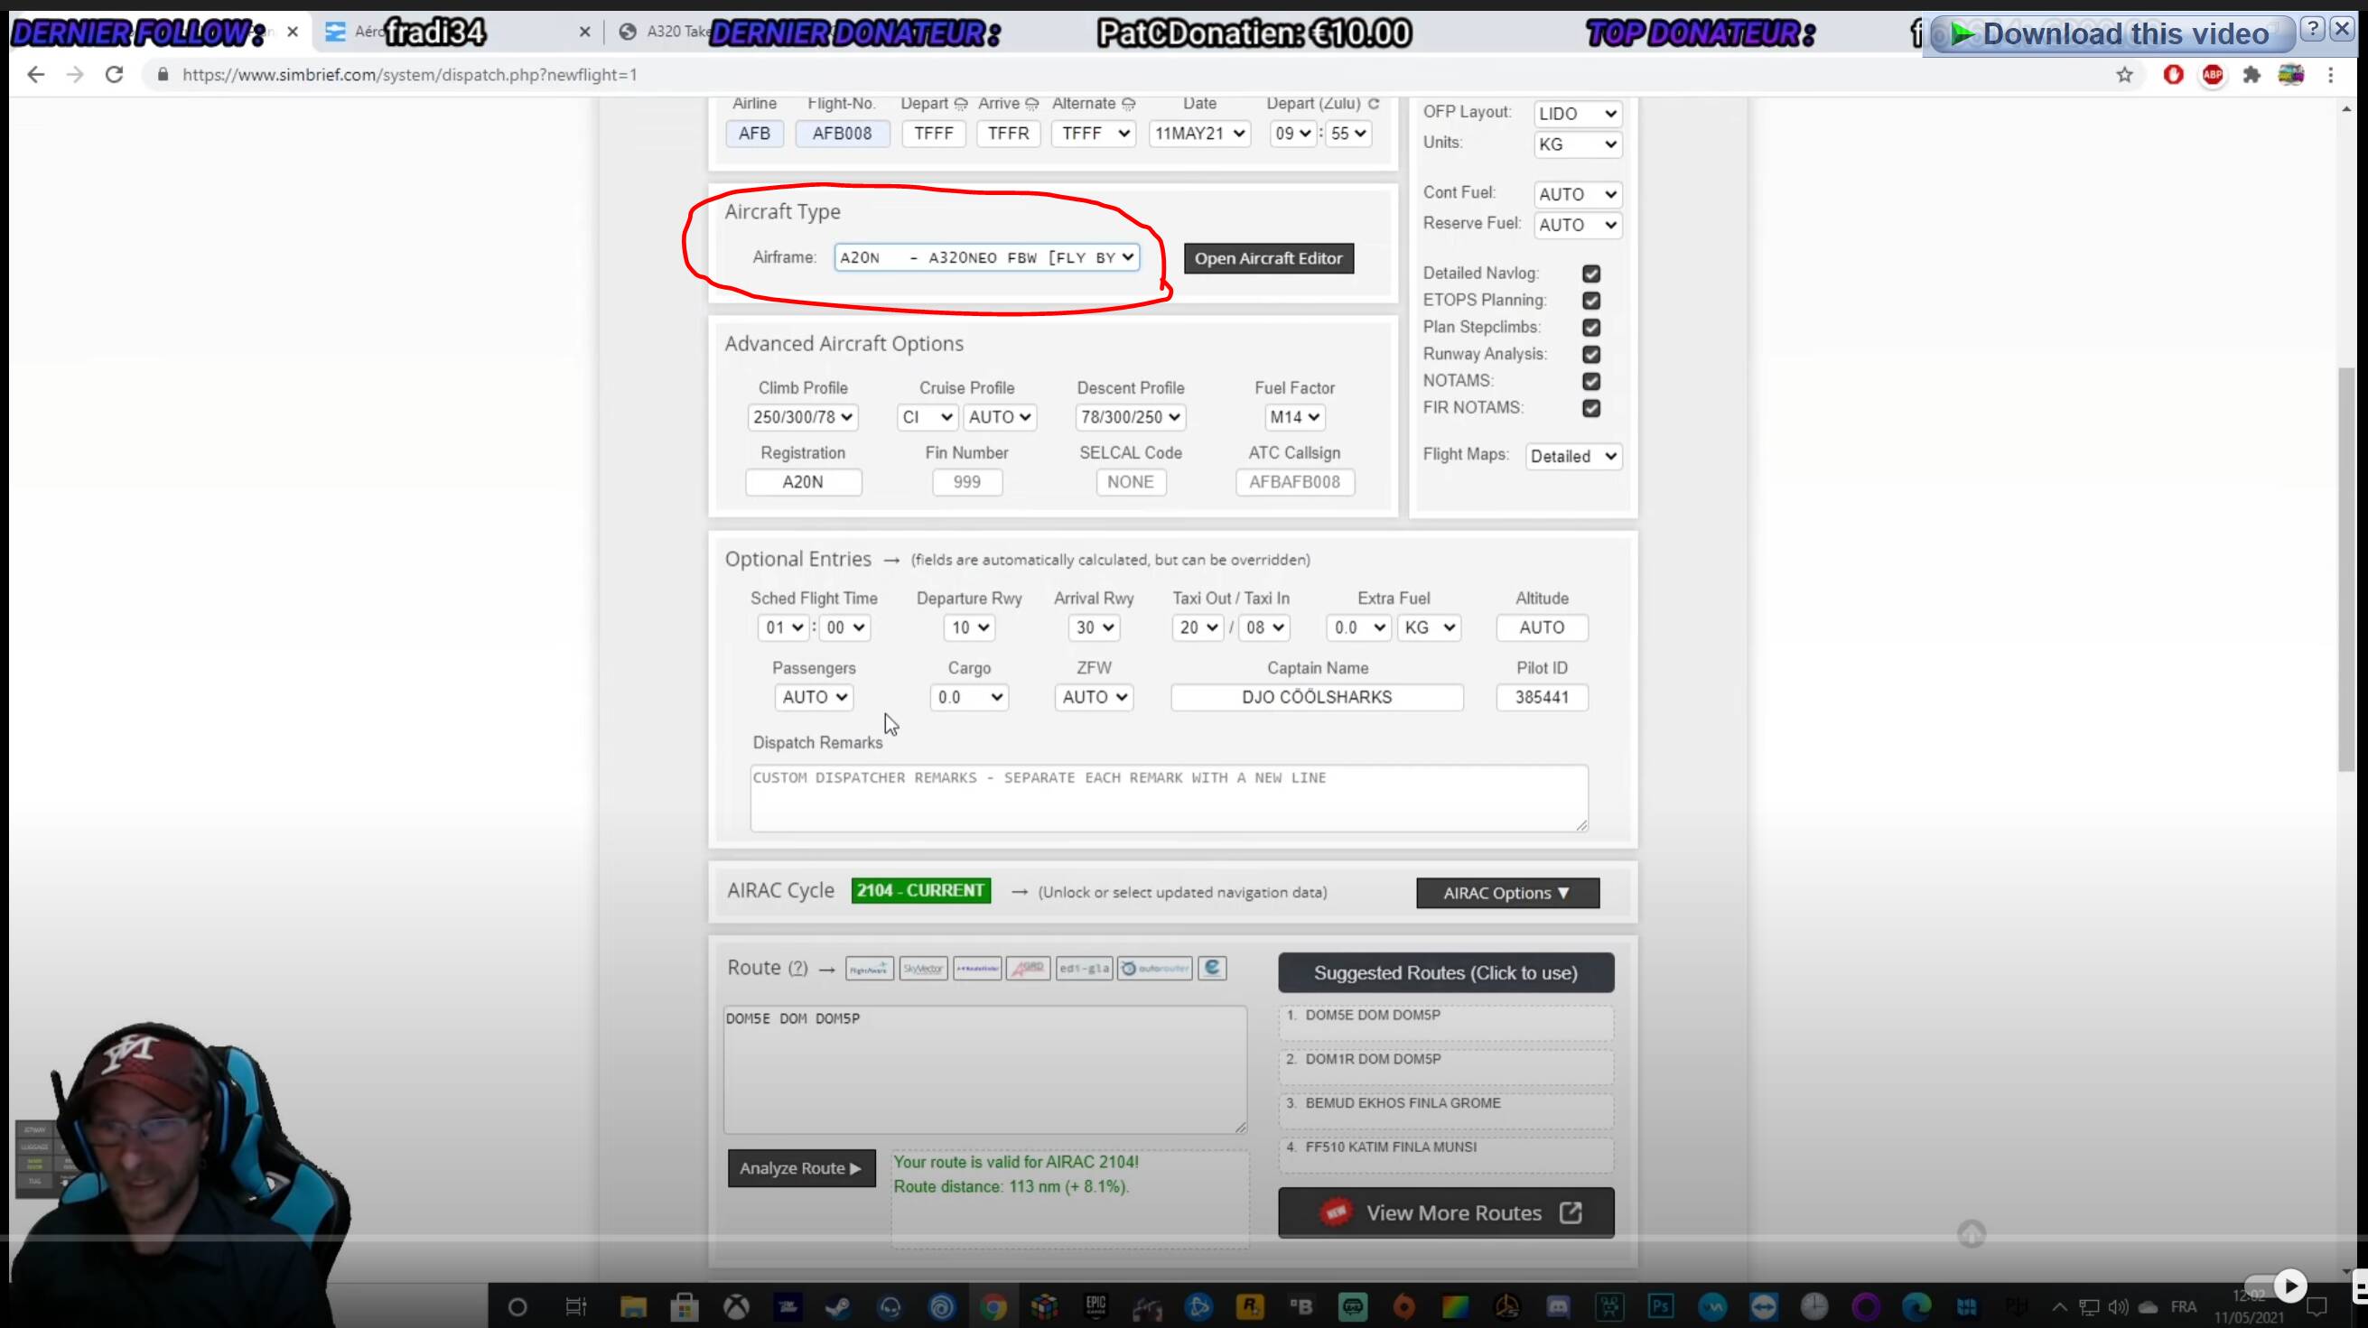Expand the Airframe A20N dropdown
The width and height of the screenshot is (2368, 1328).
(x=986, y=257)
